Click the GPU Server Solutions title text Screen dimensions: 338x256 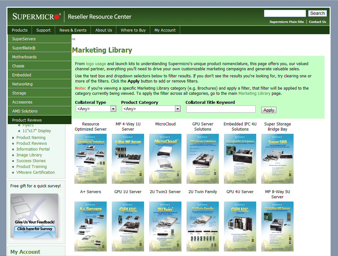pos(203,127)
